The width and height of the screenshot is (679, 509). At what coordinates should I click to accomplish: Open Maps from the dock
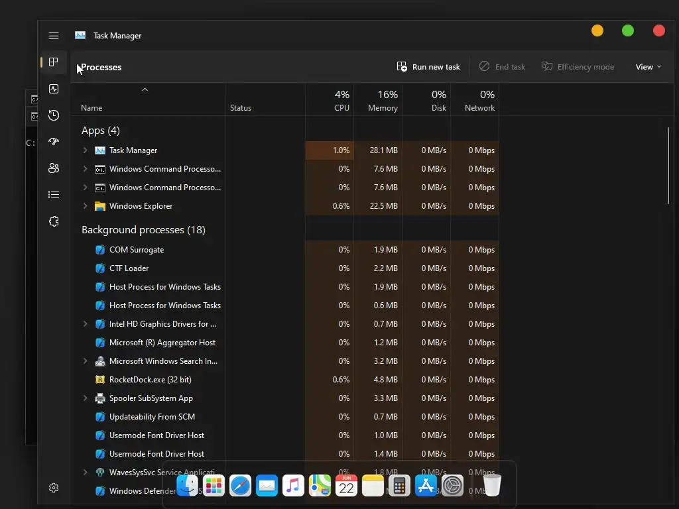pos(320,485)
